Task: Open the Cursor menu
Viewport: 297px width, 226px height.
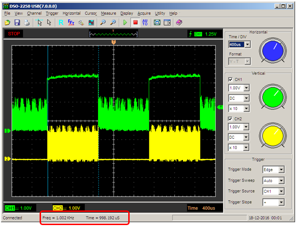Action: click(91, 13)
